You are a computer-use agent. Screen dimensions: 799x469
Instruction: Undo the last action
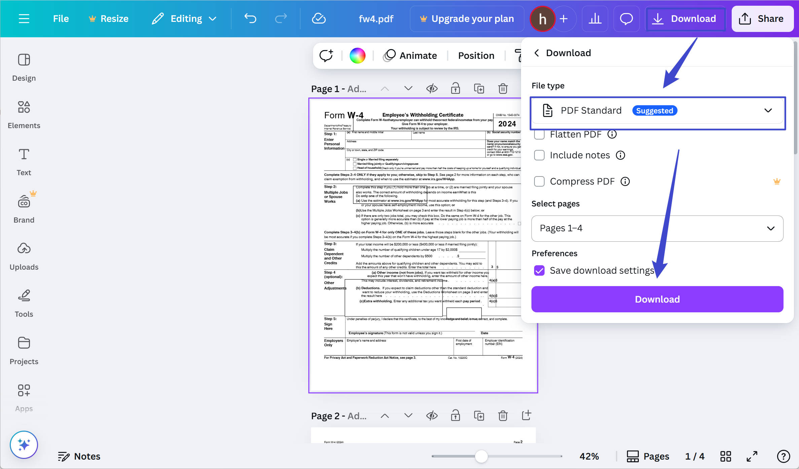[x=250, y=18]
